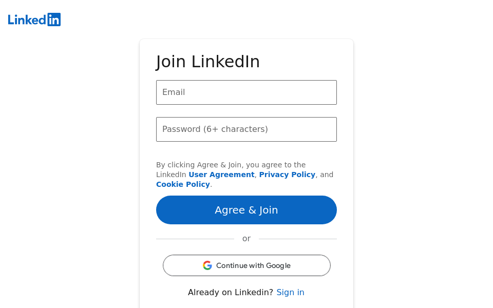This screenshot has width=493, height=308.
Task: Click the "Already on Linkedin?" text
Action: pyautogui.click(x=231, y=292)
